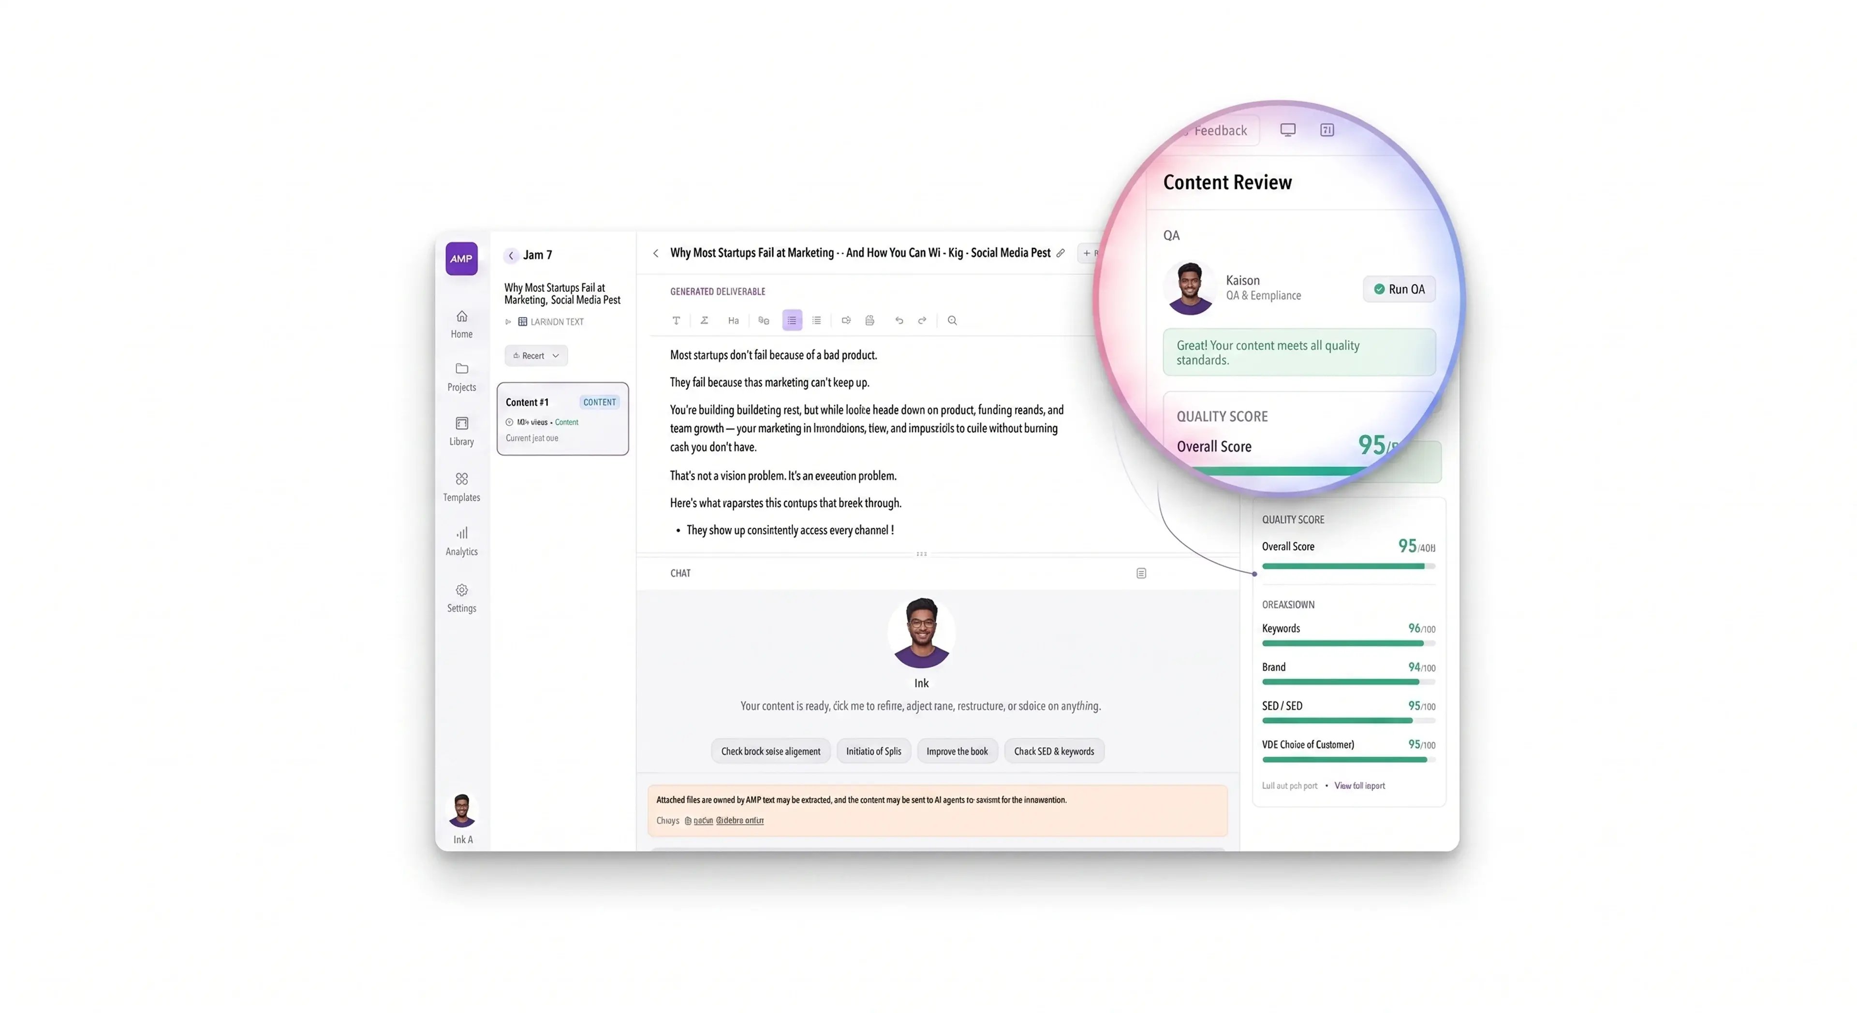Click the 95 overall score value
The height and width of the screenshot is (1013, 1857).
1407,546
